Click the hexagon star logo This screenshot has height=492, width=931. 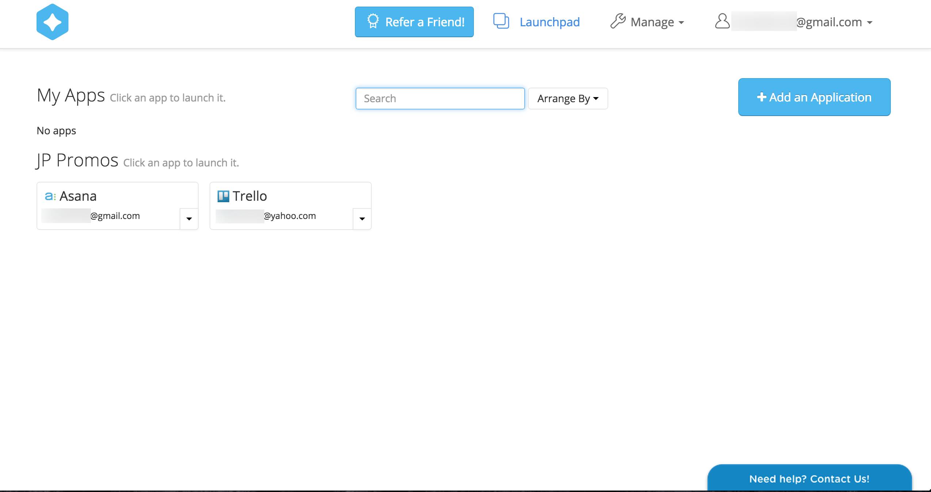coord(52,22)
